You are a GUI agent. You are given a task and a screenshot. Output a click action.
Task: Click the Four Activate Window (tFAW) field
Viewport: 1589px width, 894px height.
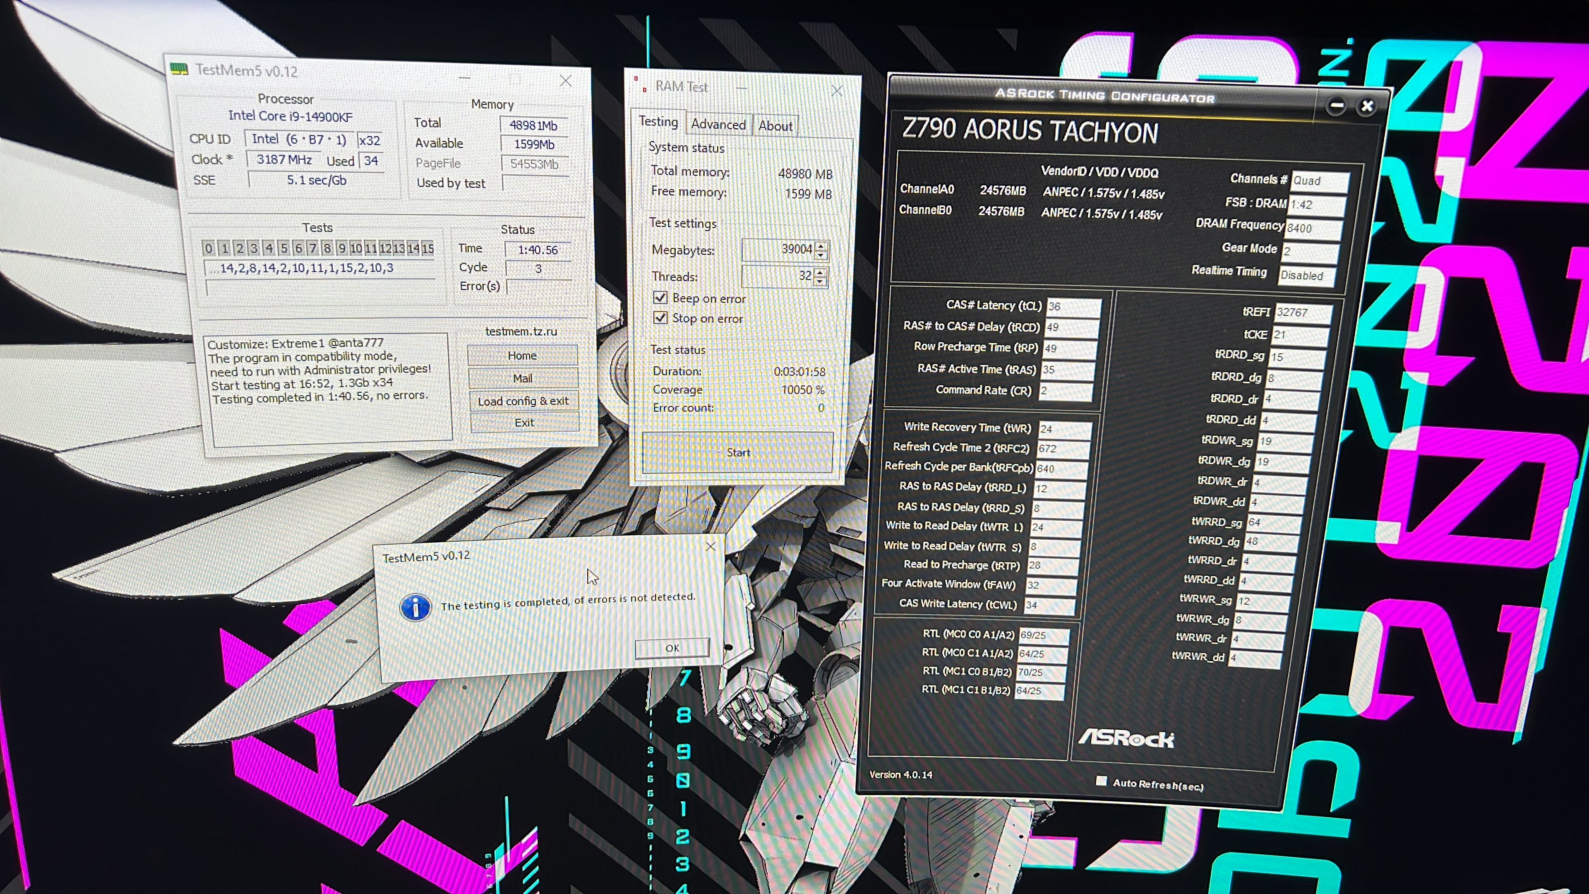pos(1051,586)
